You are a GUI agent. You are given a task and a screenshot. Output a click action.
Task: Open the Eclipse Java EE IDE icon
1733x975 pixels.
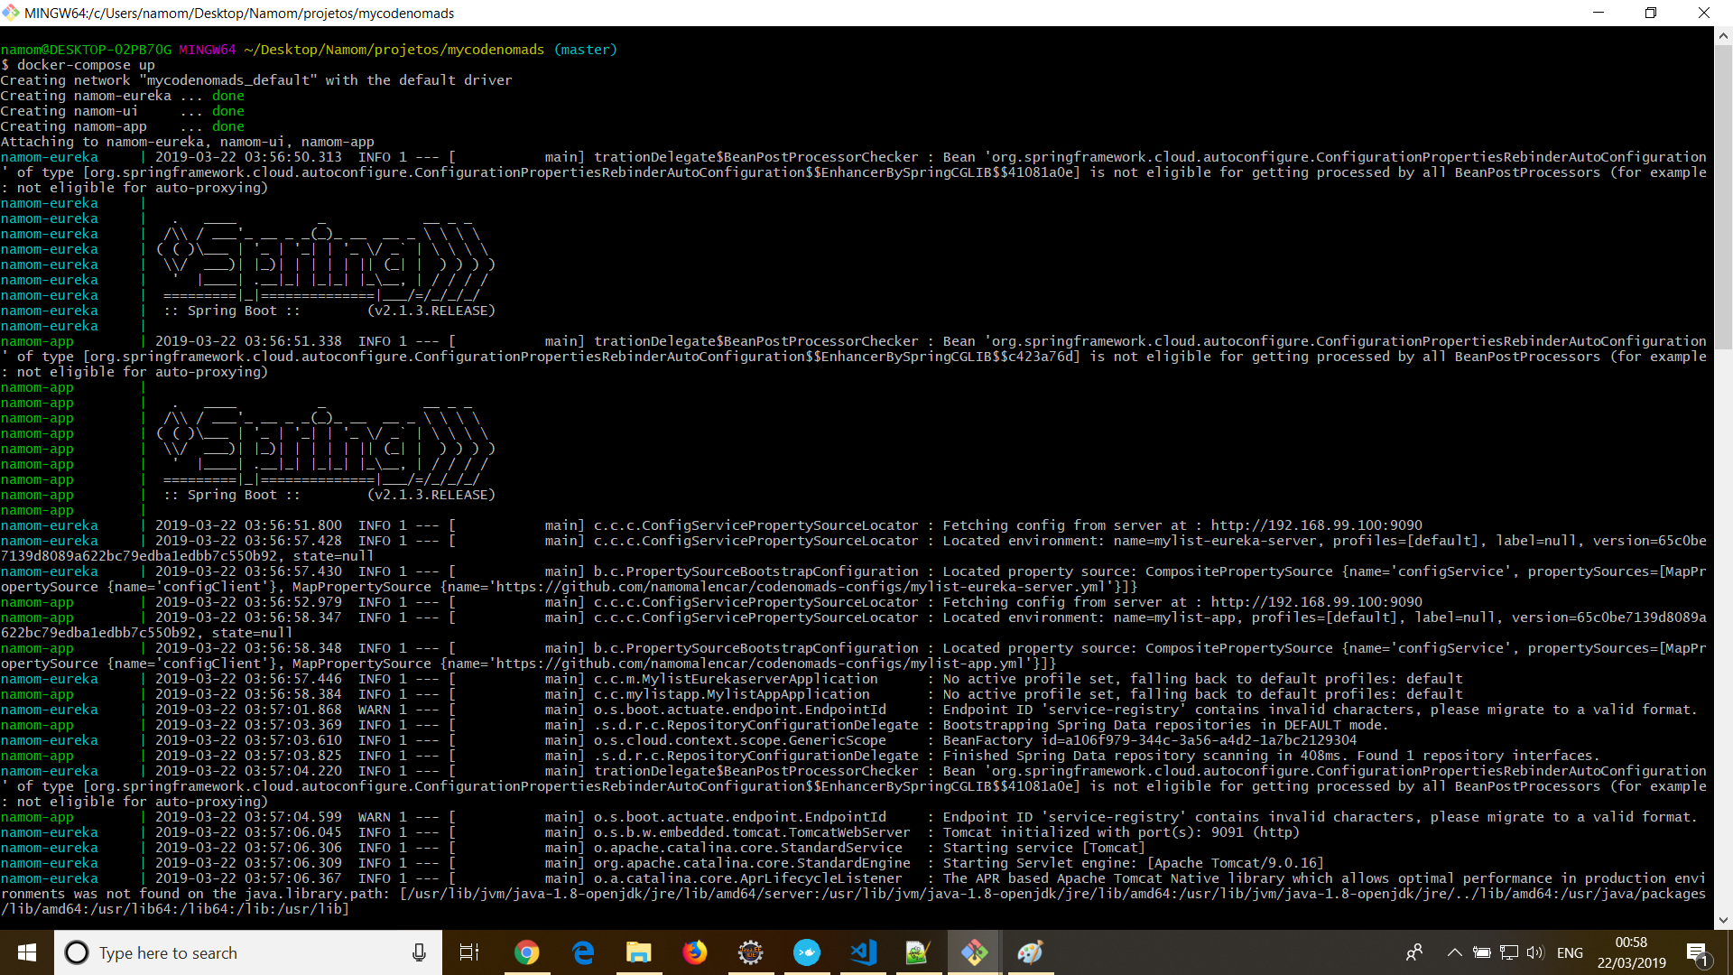point(751,952)
